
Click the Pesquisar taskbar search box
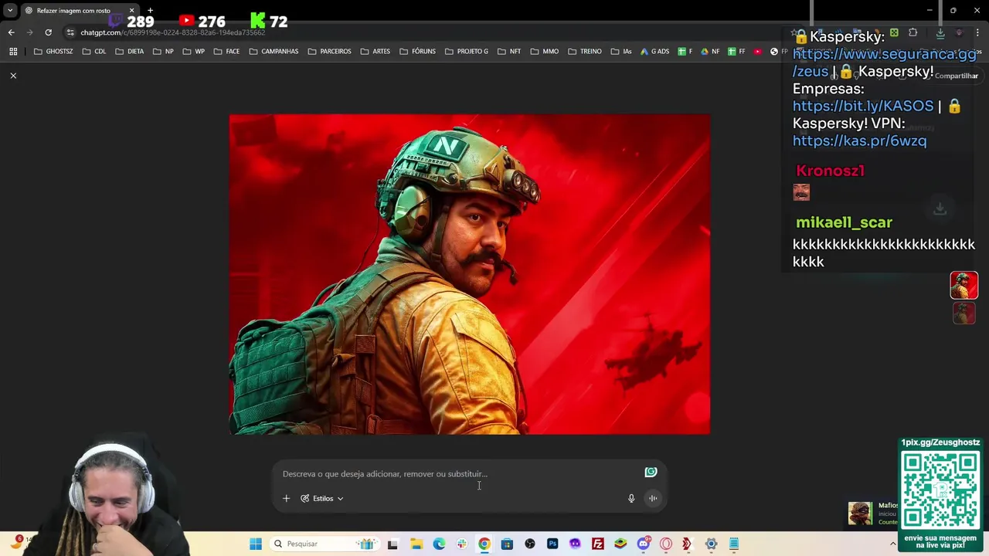coord(325,544)
